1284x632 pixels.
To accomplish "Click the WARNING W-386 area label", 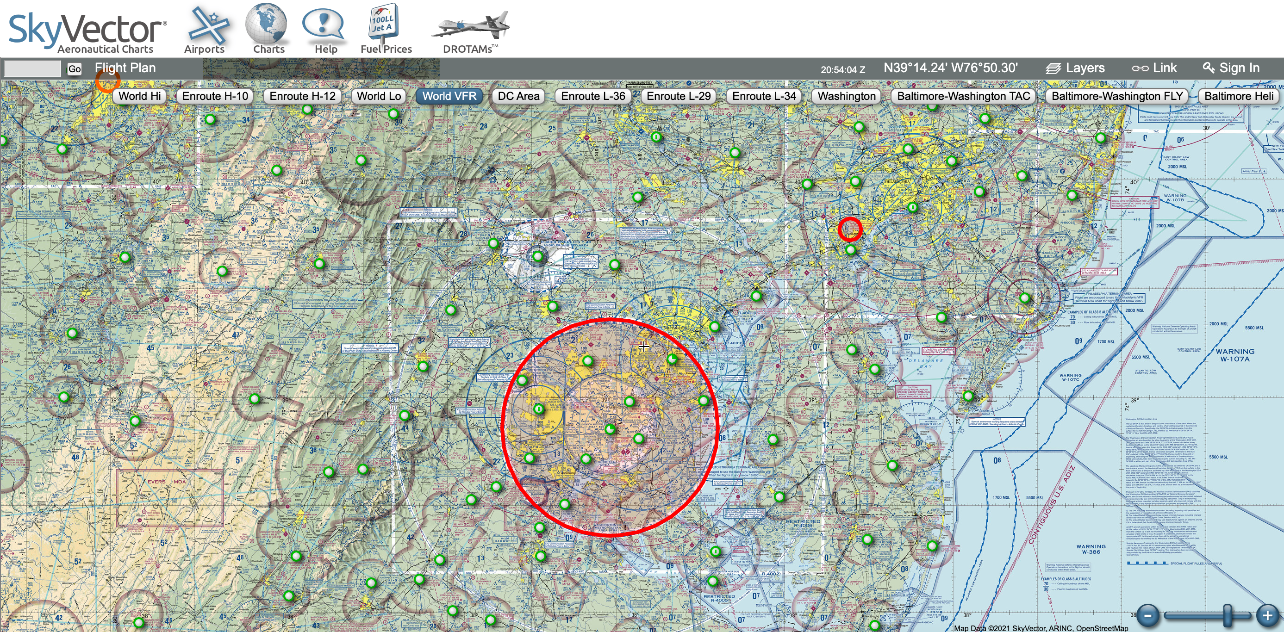I will coord(1091,549).
